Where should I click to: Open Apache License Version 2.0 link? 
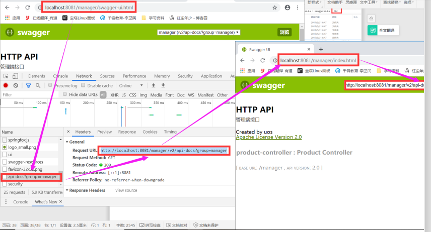point(268,137)
